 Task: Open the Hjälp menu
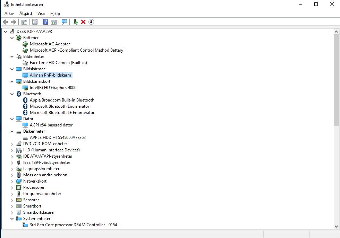(x=55, y=14)
